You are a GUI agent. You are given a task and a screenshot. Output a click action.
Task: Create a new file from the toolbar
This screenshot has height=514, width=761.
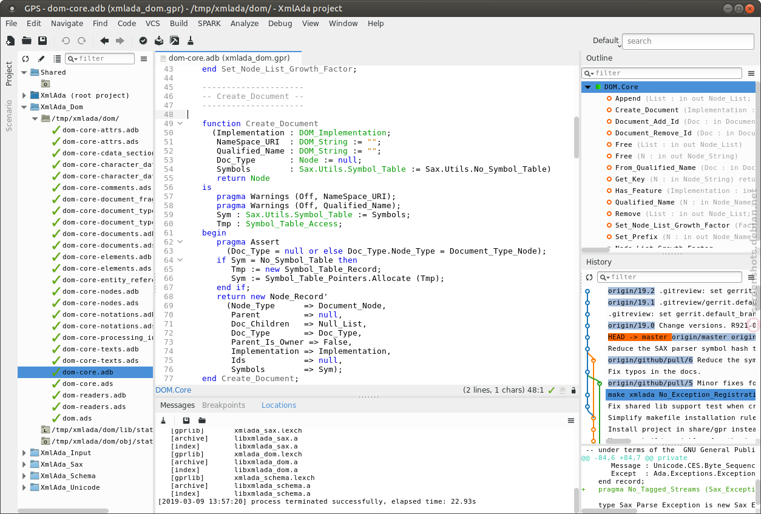coord(10,41)
